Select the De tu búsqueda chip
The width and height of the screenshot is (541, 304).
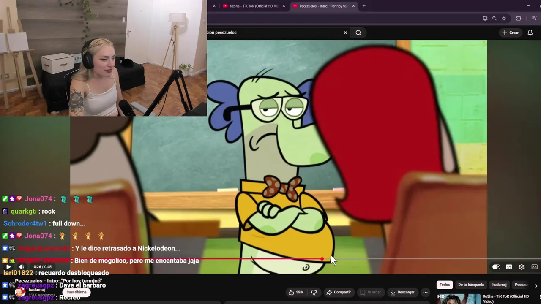[471, 285]
